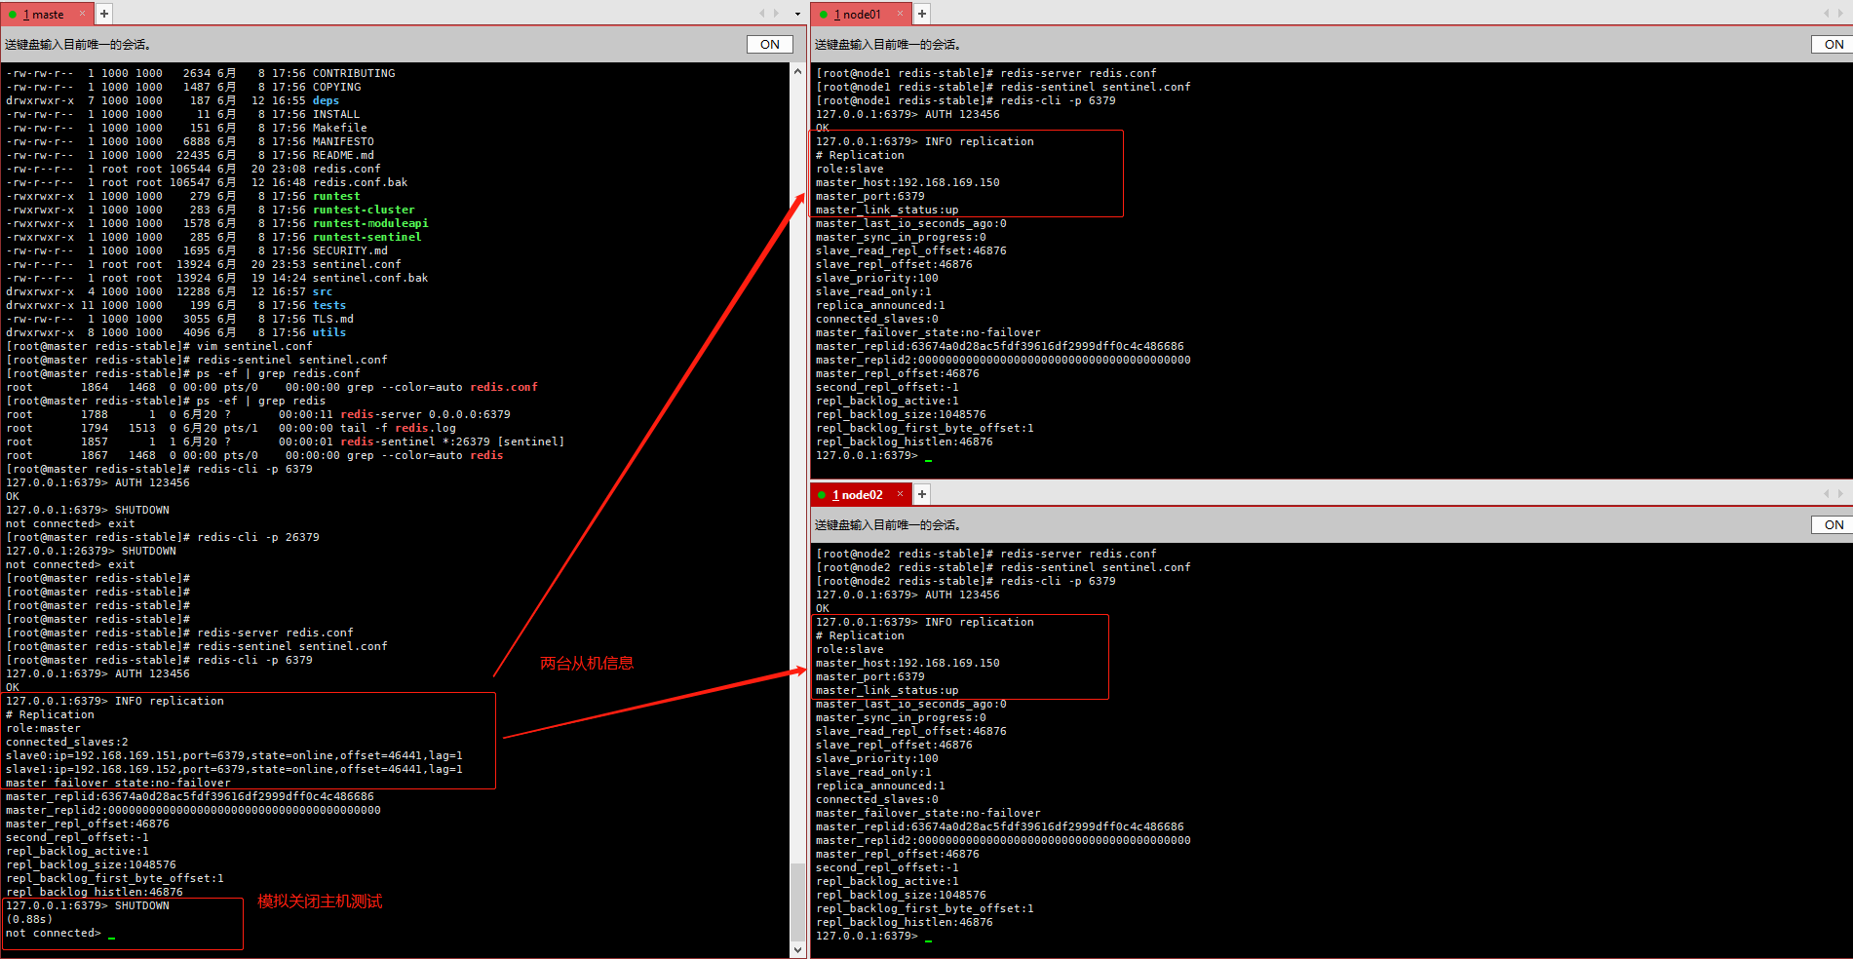The image size is (1853, 959).
Task: Toggle the ON button in node01 pane
Action: click(1834, 45)
